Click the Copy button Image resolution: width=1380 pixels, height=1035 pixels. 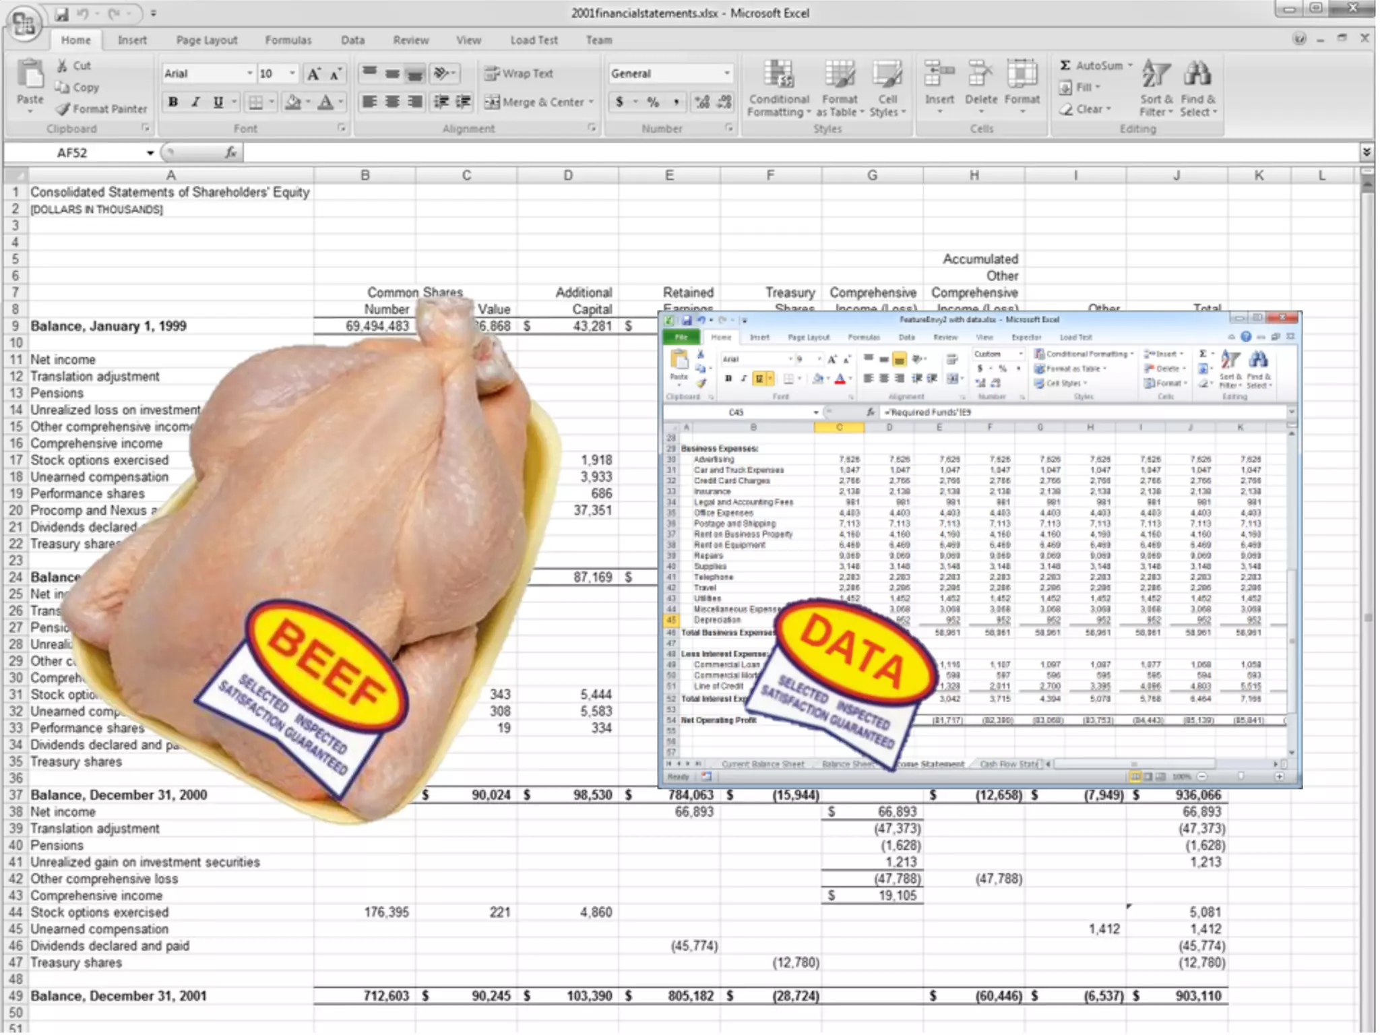pyautogui.click(x=77, y=88)
